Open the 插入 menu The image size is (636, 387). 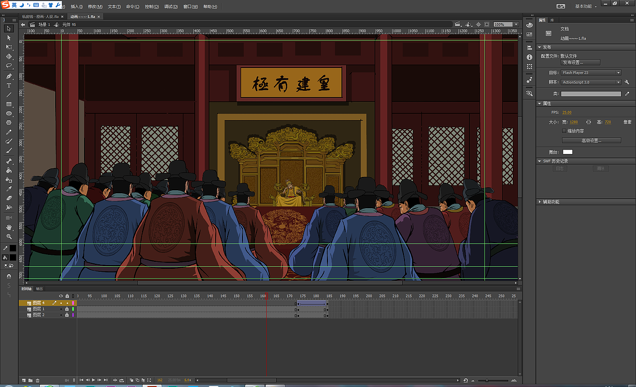click(x=76, y=6)
